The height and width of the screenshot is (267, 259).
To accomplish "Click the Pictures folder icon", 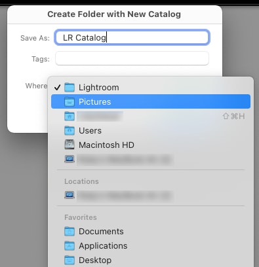I will click(x=70, y=102).
